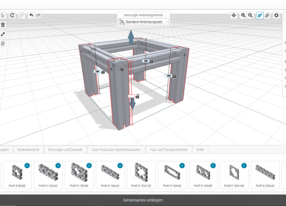Click the clipboard copy icon in left sidebar

coord(3,43)
